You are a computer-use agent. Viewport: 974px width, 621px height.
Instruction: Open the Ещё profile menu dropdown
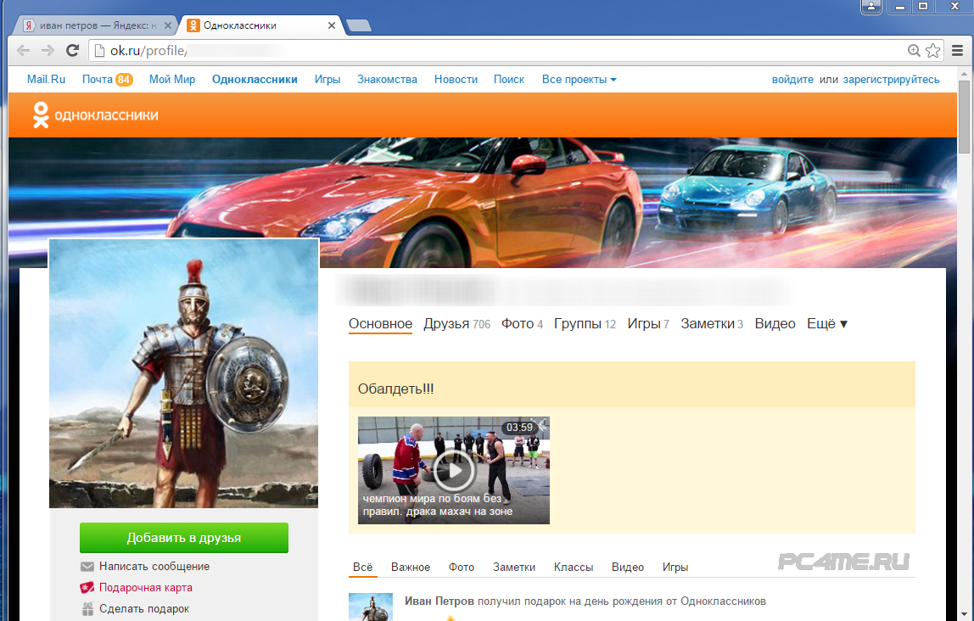[x=827, y=324]
